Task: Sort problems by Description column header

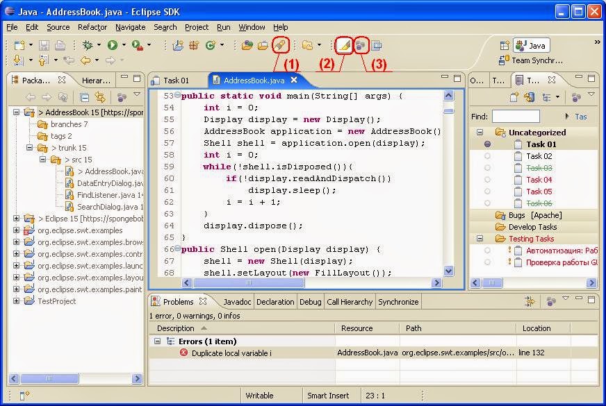Action: (242, 328)
